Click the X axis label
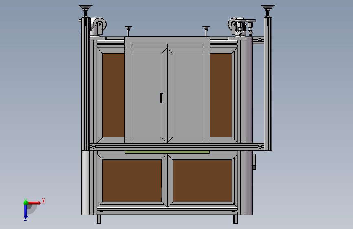 [44, 201]
